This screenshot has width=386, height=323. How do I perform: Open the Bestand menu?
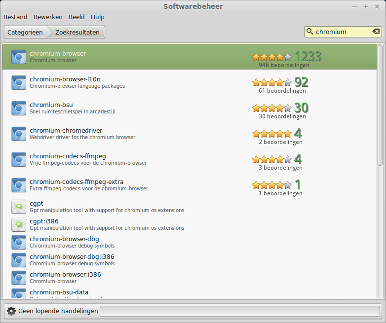tap(15, 17)
